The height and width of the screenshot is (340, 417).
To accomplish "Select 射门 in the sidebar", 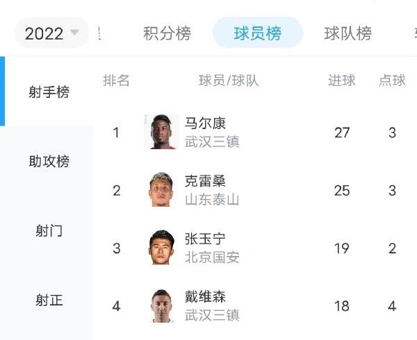I will [x=49, y=230].
